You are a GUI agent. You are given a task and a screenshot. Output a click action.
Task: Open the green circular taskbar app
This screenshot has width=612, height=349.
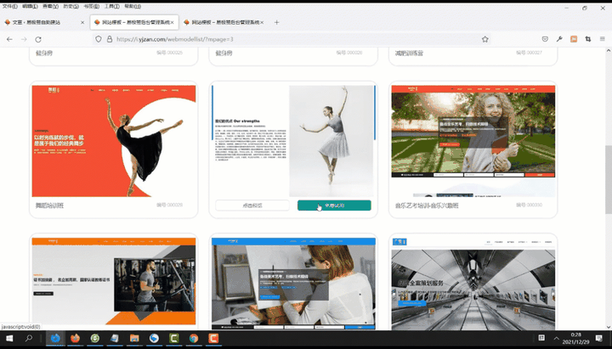click(95, 338)
